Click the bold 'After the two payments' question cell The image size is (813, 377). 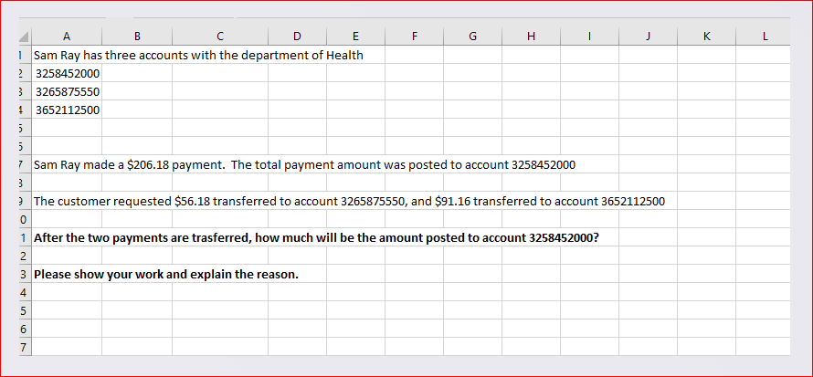click(x=67, y=237)
